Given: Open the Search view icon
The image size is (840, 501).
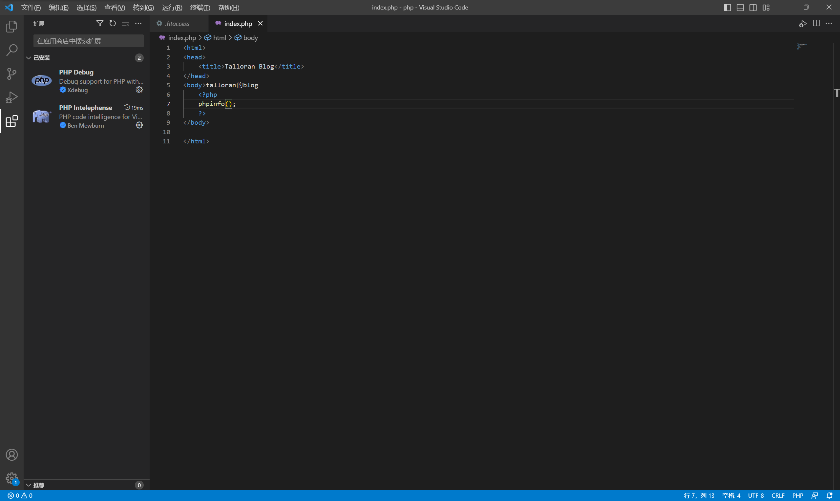Looking at the screenshot, I should pos(11,50).
